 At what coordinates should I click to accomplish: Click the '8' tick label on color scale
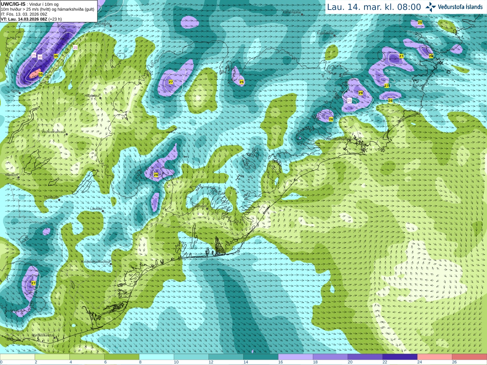(x=140, y=362)
